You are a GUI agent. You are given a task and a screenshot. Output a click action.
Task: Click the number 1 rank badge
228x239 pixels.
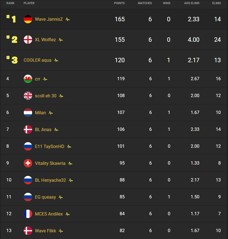tap(12, 19)
